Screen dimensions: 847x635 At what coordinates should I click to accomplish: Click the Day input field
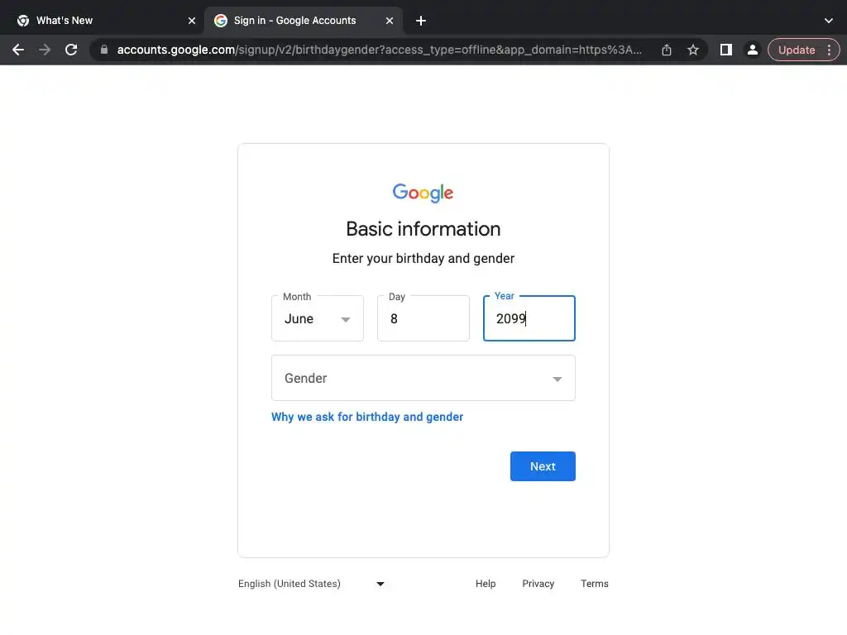[x=423, y=318]
